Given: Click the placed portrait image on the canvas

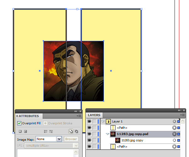Looking at the screenshot, I should click(73, 71).
